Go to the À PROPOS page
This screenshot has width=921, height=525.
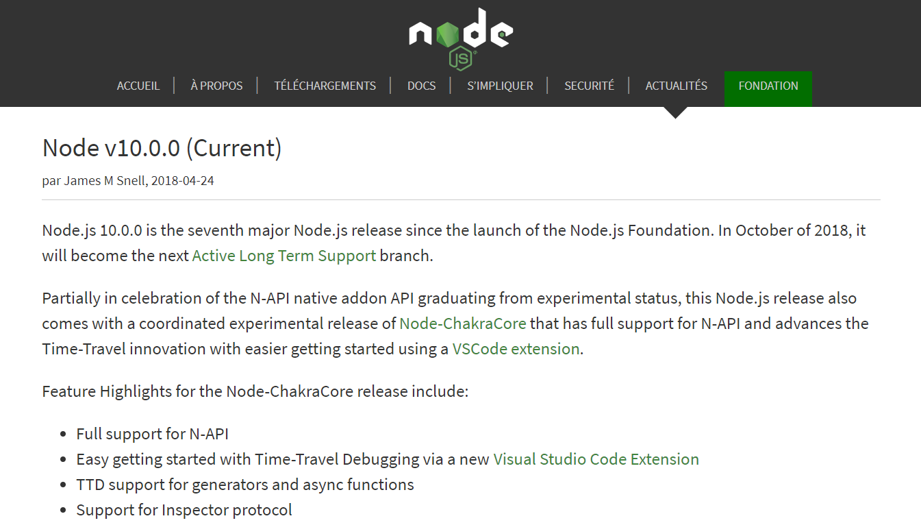[216, 86]
